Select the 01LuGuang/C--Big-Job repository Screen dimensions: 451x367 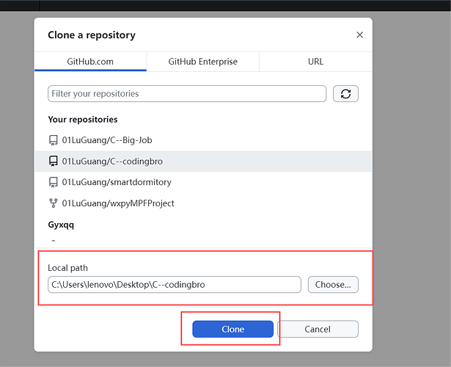(x=203, y=140)
